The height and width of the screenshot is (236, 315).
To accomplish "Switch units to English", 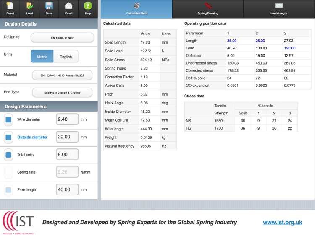I will (66, 57).
